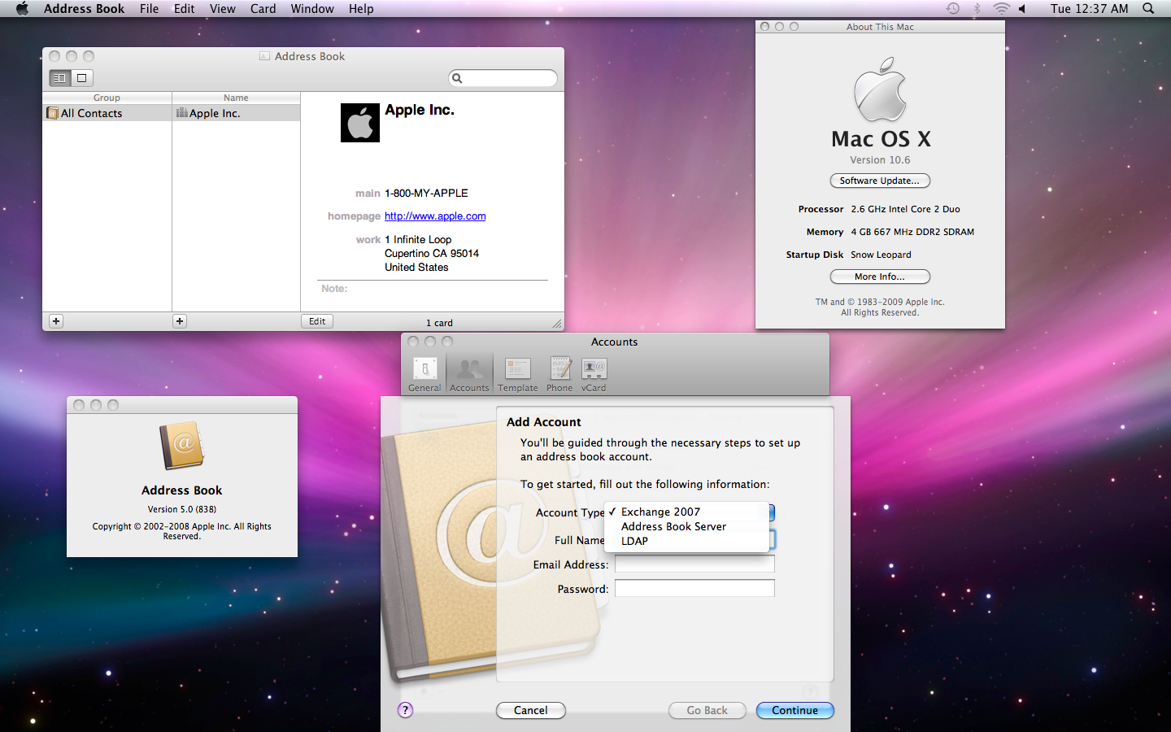Click the Bluetooth menu bar icon
The height and width of the screenshot is (732, 1171).
click(977, 9)
